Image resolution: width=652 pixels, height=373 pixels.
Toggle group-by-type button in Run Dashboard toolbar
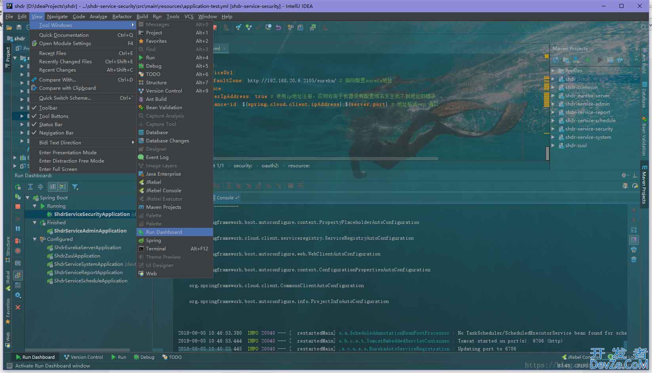click(53, 187)
